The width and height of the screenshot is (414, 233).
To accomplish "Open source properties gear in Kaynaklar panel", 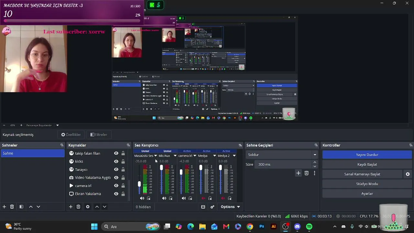I will 88,207.
